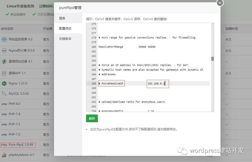Viewport: 252px width, 162px height.
Task: Click 永久 in the Nginx防火墙 row
Action: point(228,51)
